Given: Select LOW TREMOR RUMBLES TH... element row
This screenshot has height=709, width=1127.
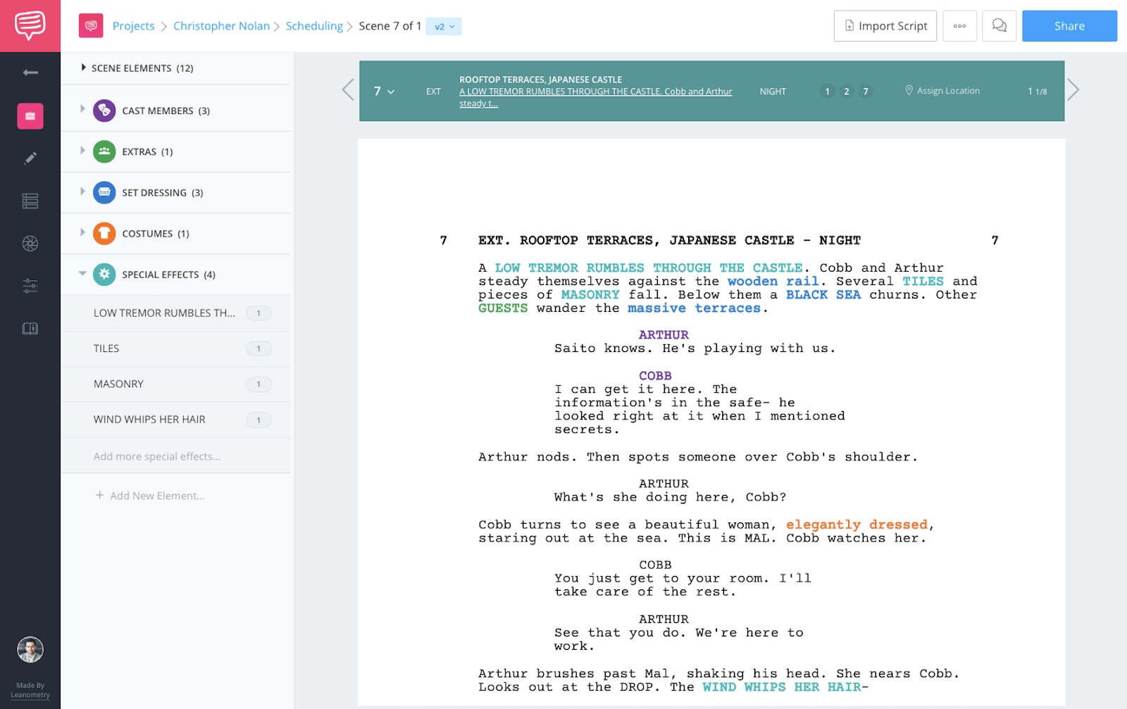Looking at the screenshot, I should pyautogui.click(x=175, y=313).
